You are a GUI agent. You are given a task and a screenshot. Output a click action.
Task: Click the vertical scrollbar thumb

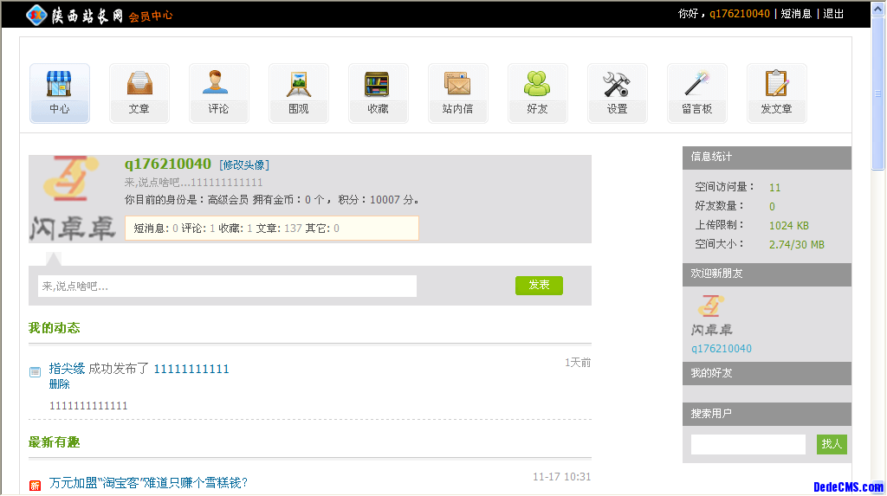click(878, 93)
